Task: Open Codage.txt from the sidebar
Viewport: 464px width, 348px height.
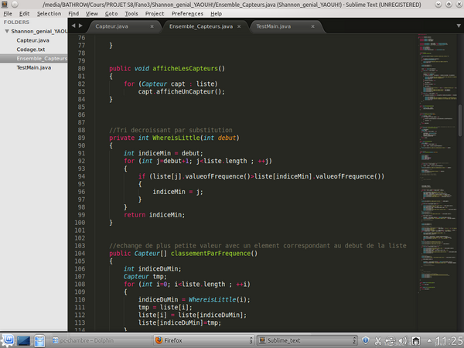Action: [x=32, y=49]
